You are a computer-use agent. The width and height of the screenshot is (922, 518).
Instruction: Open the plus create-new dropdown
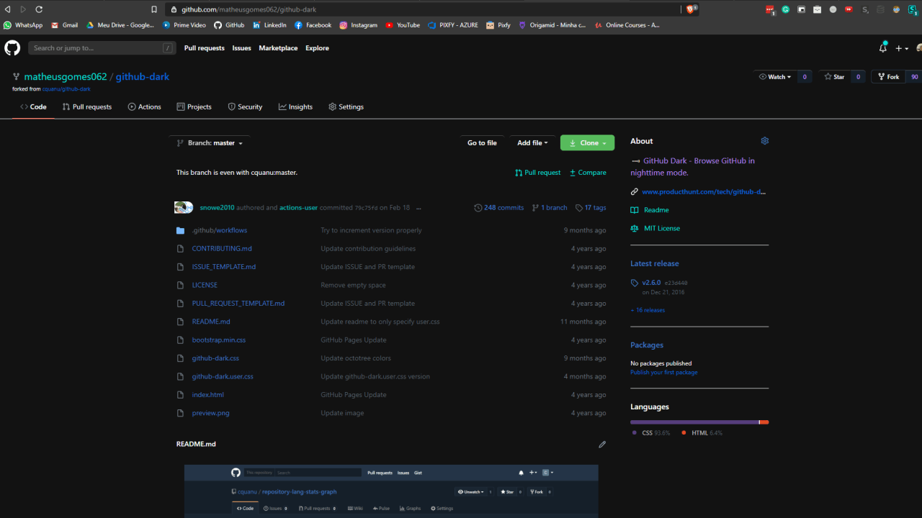click(901, 48)
